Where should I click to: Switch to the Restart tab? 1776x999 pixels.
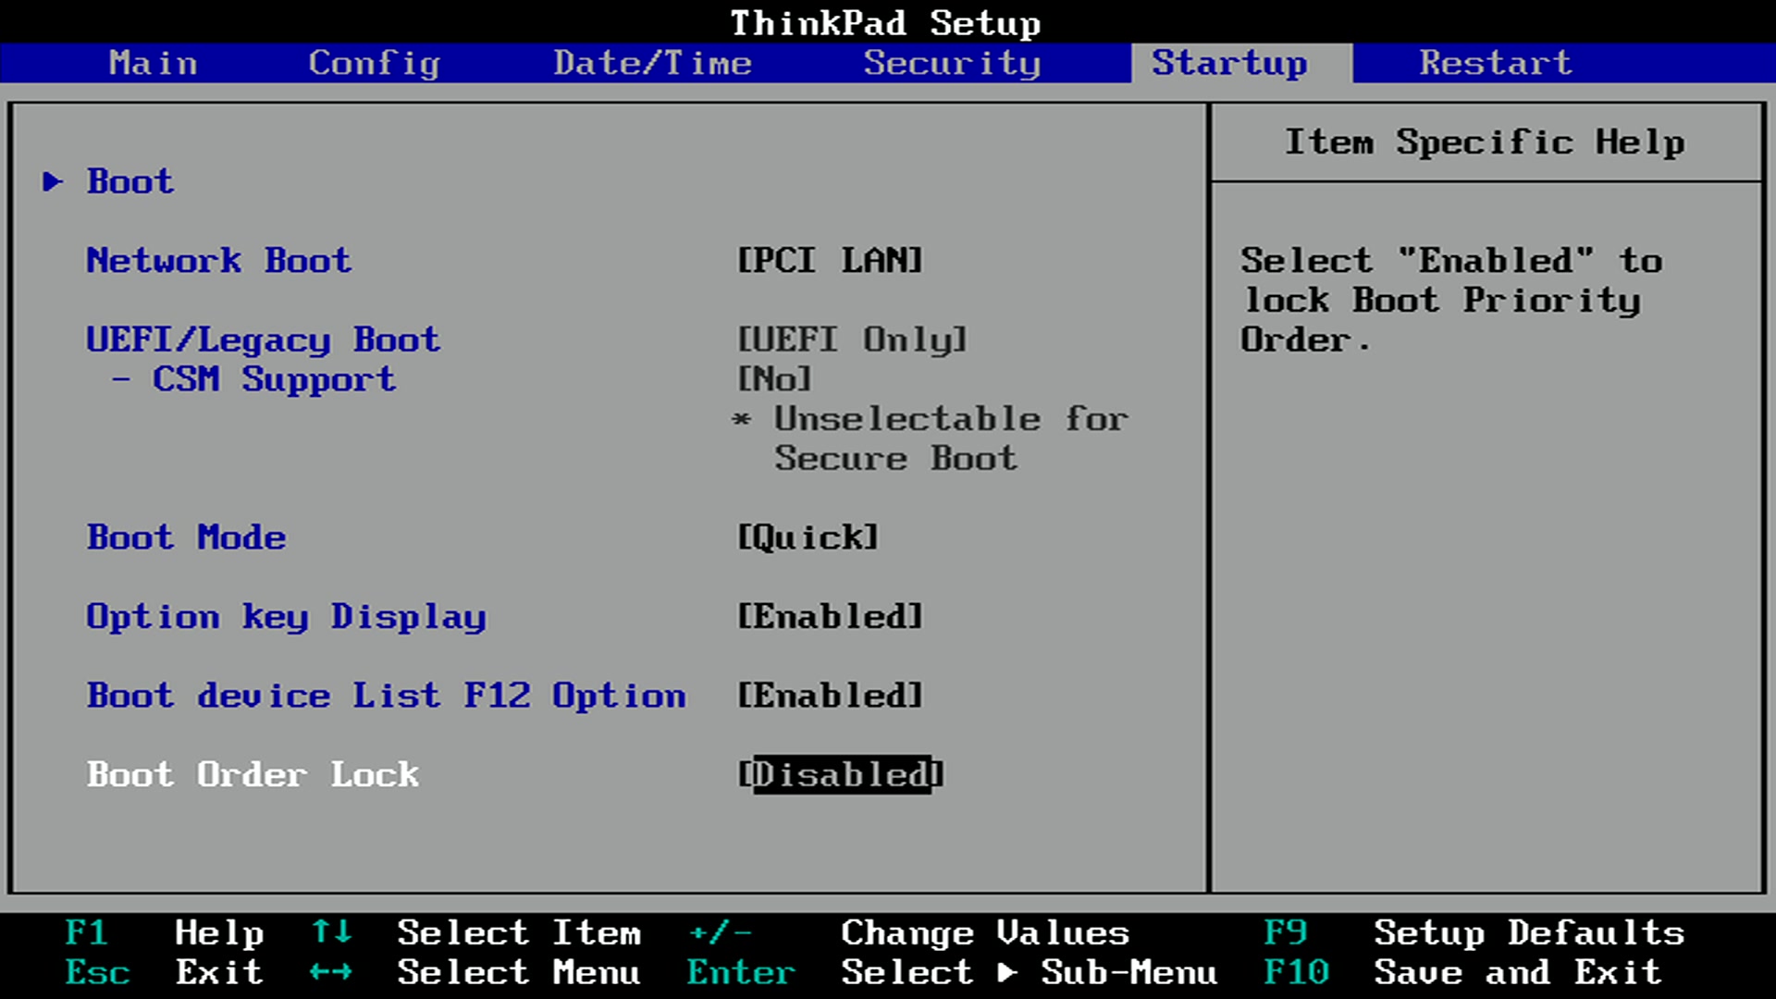pyautogui.click(x=1496, y=63)
